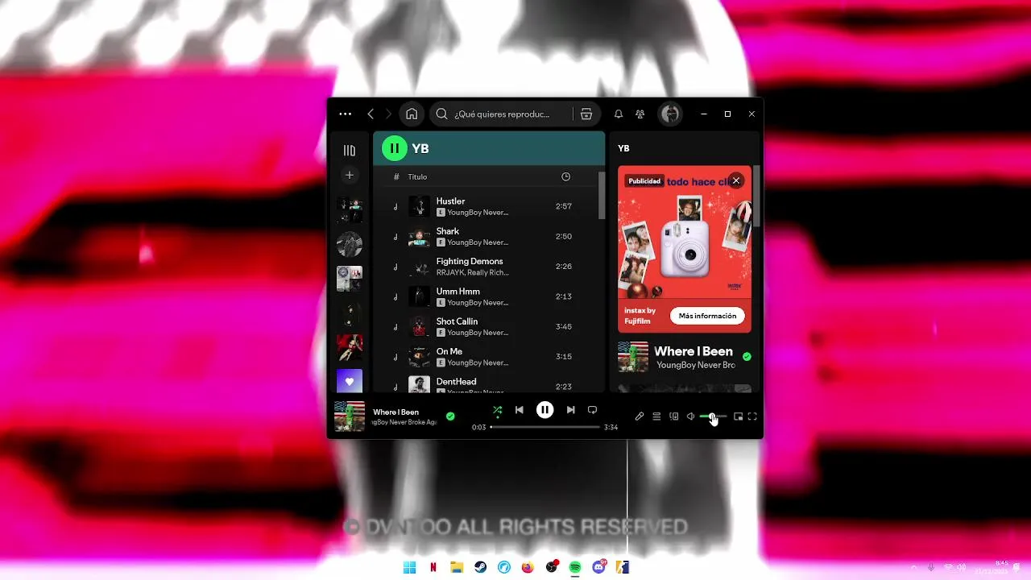
Task: Click the volume slider
Action: [713, 416]
